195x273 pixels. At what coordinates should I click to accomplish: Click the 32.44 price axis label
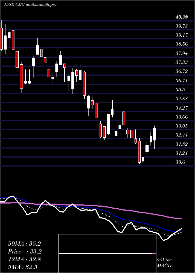point(181,135)
